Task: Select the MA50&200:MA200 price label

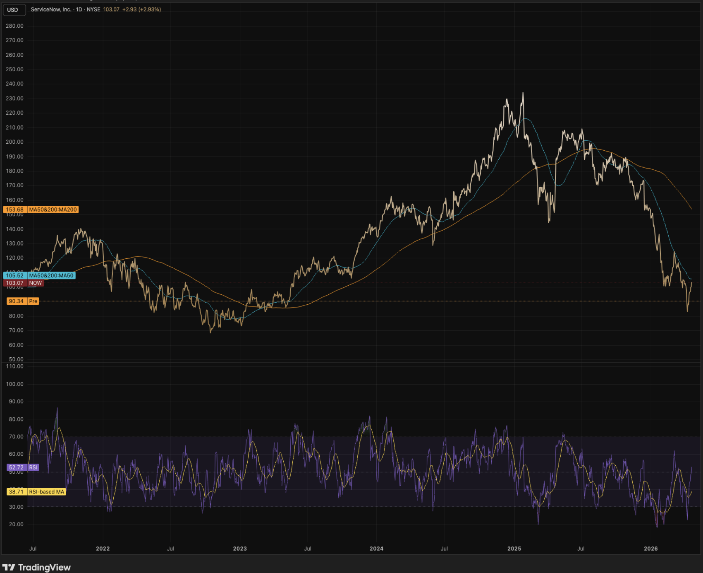Action: tap(41, 209)
